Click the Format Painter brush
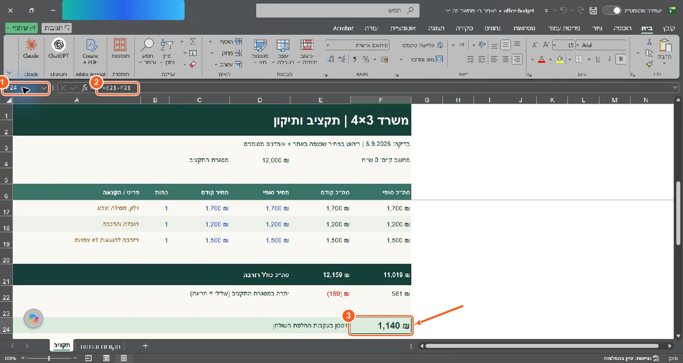 click(649, 64)
